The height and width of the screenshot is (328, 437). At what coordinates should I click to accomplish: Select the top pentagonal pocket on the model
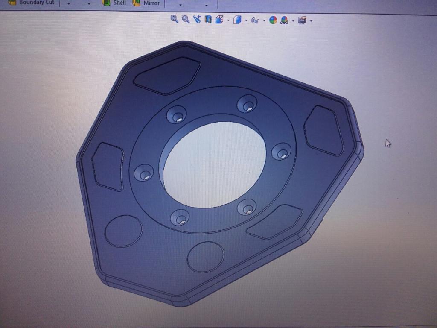tap(167, 76)
